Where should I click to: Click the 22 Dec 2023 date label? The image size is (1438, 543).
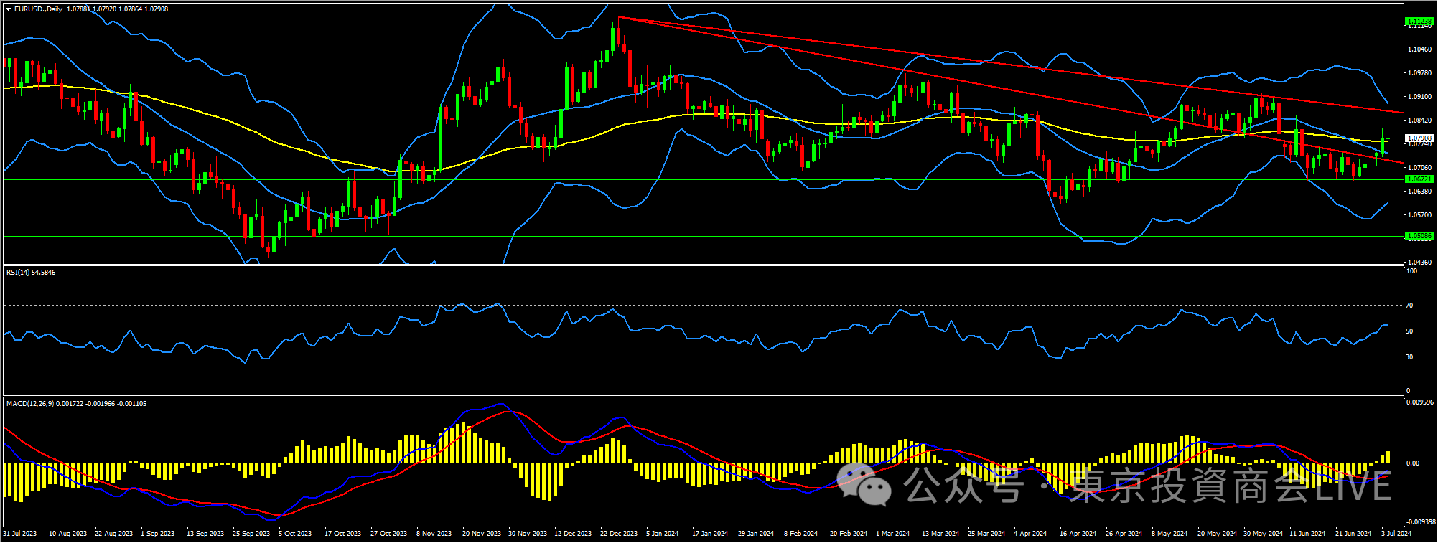pos(619,534)
